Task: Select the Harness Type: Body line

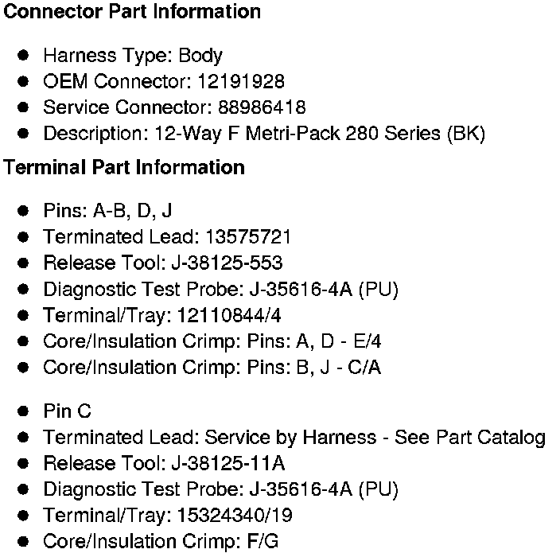Action: (x=132, y=56)
